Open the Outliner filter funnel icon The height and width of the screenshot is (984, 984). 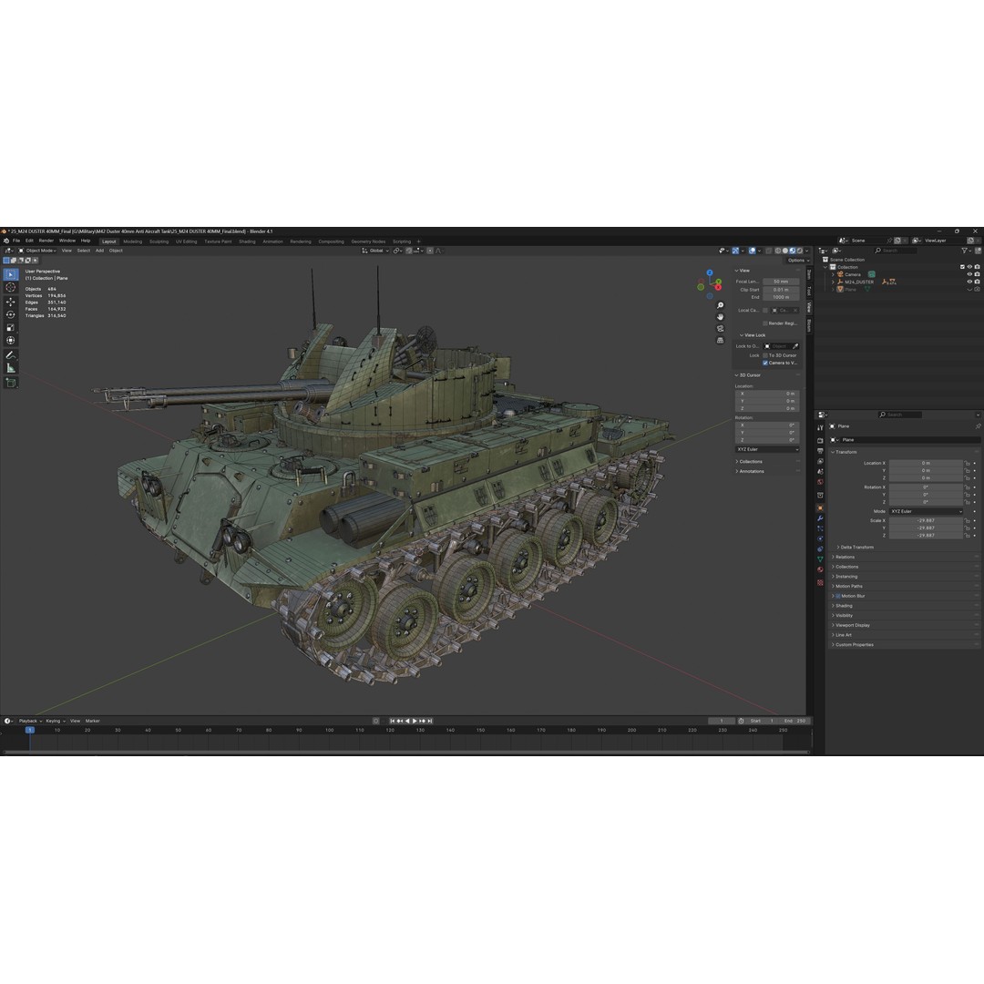965,251
